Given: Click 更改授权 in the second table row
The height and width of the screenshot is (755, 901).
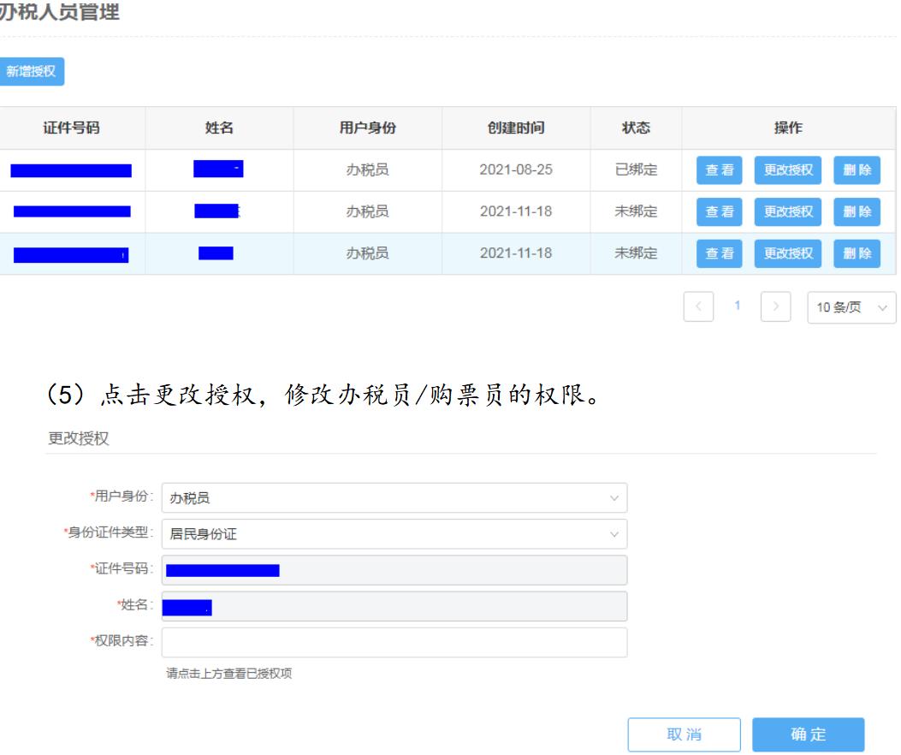Looking at the screenshot, I should click(x=787, y=211).
